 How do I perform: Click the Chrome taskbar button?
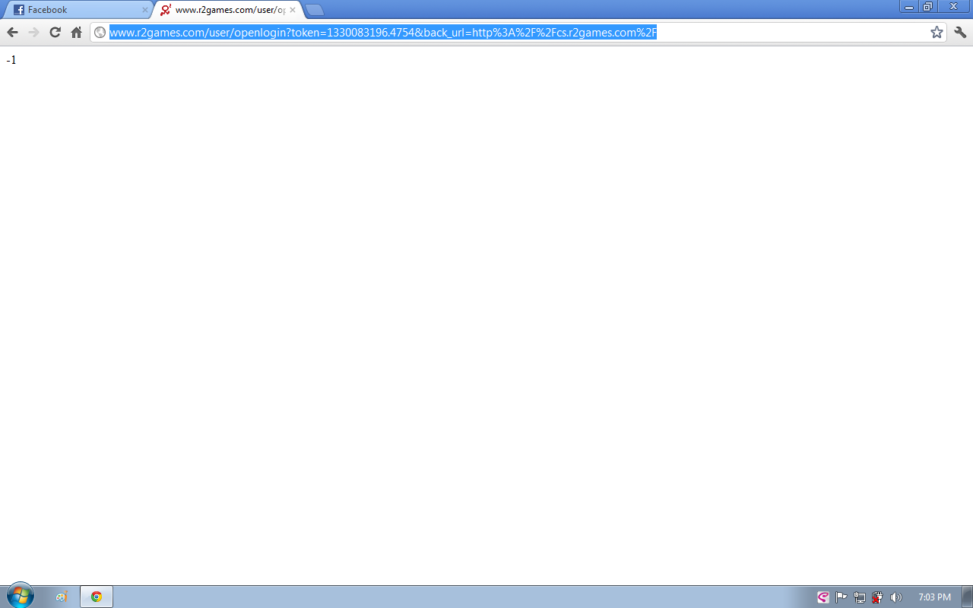point(97,597)
